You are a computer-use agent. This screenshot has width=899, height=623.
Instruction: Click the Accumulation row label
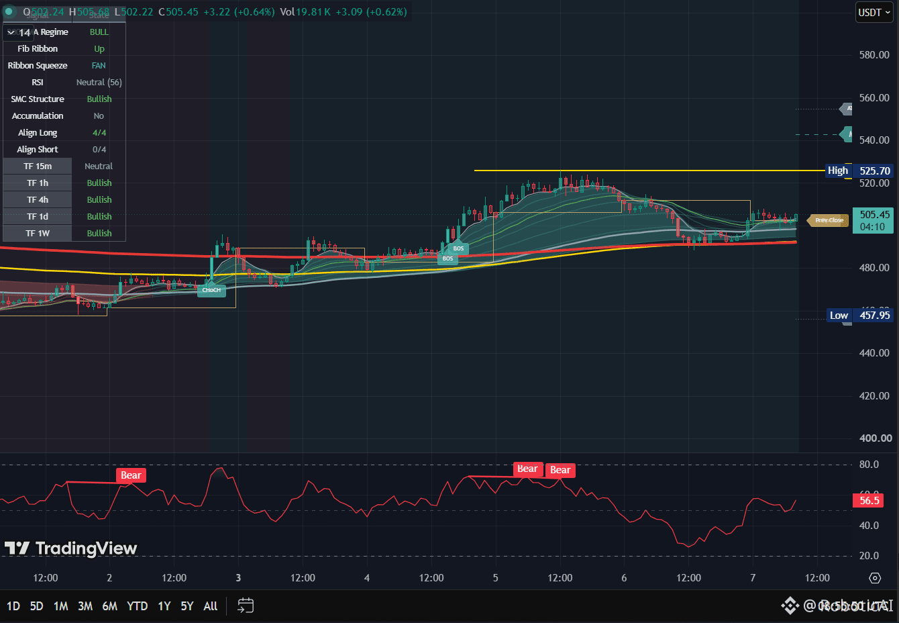click(38, 116)
